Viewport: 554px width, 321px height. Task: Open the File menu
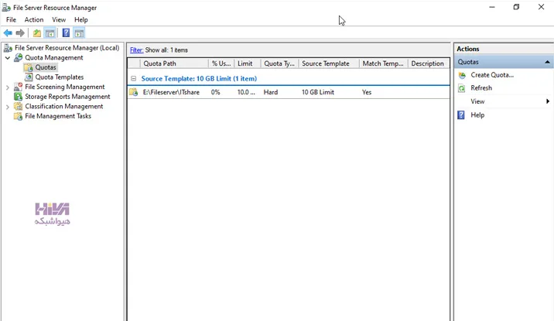tap(11, 20)
